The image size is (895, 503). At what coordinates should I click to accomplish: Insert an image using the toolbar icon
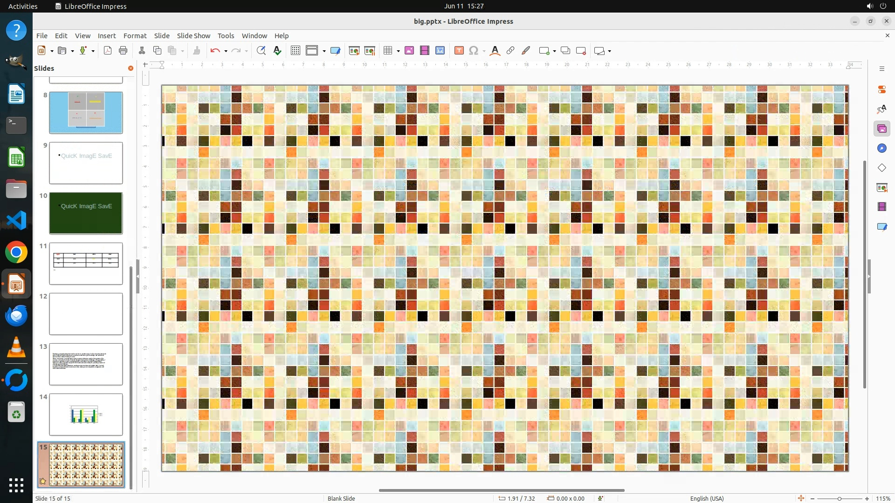tap(409, 51)
